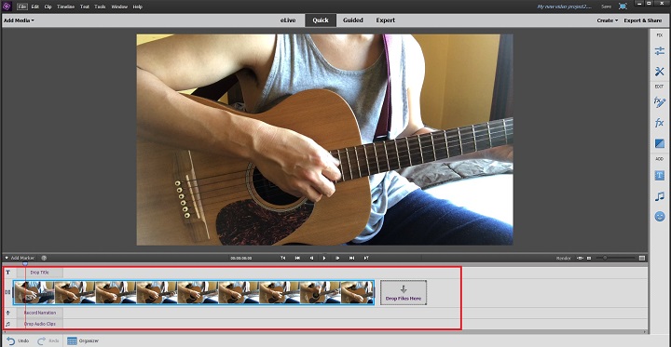Click the Render button
Image resolution: width=671 pixels, height=347 pixels.
564,258
